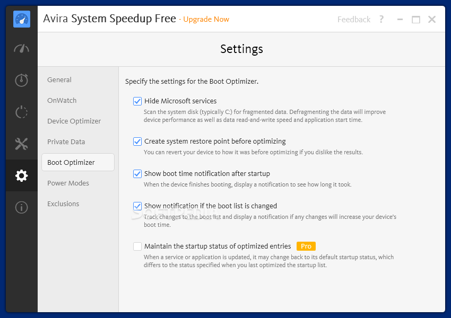Enable Maintain the startup status checkbox

point(137,246)
